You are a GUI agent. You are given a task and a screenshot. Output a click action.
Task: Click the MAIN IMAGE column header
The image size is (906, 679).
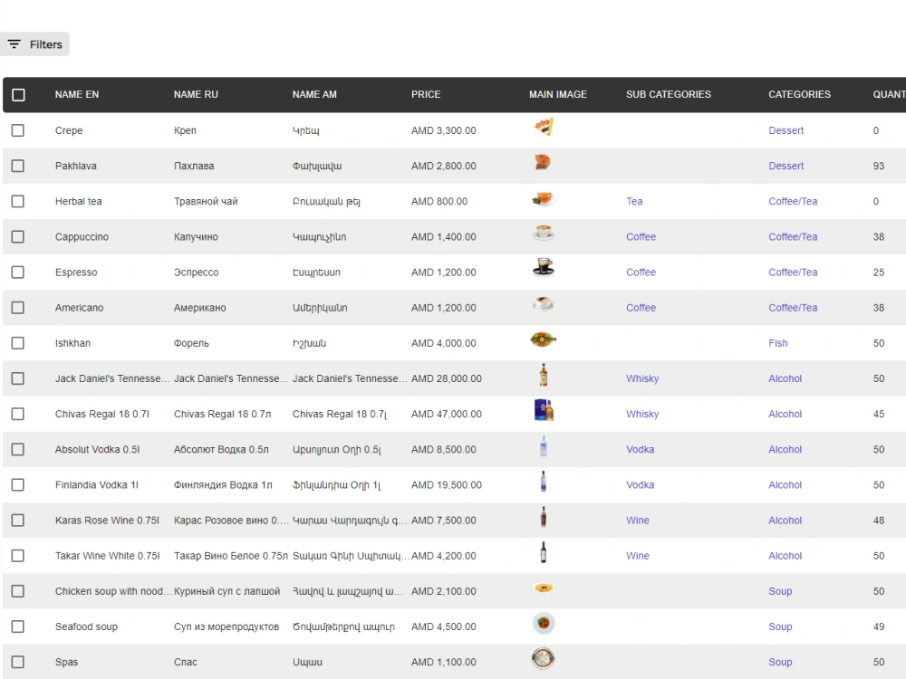(x=557, y=94)
